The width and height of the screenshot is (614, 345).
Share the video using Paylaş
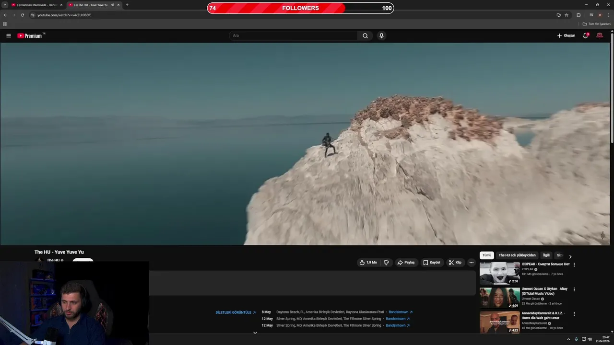(406, 263)
